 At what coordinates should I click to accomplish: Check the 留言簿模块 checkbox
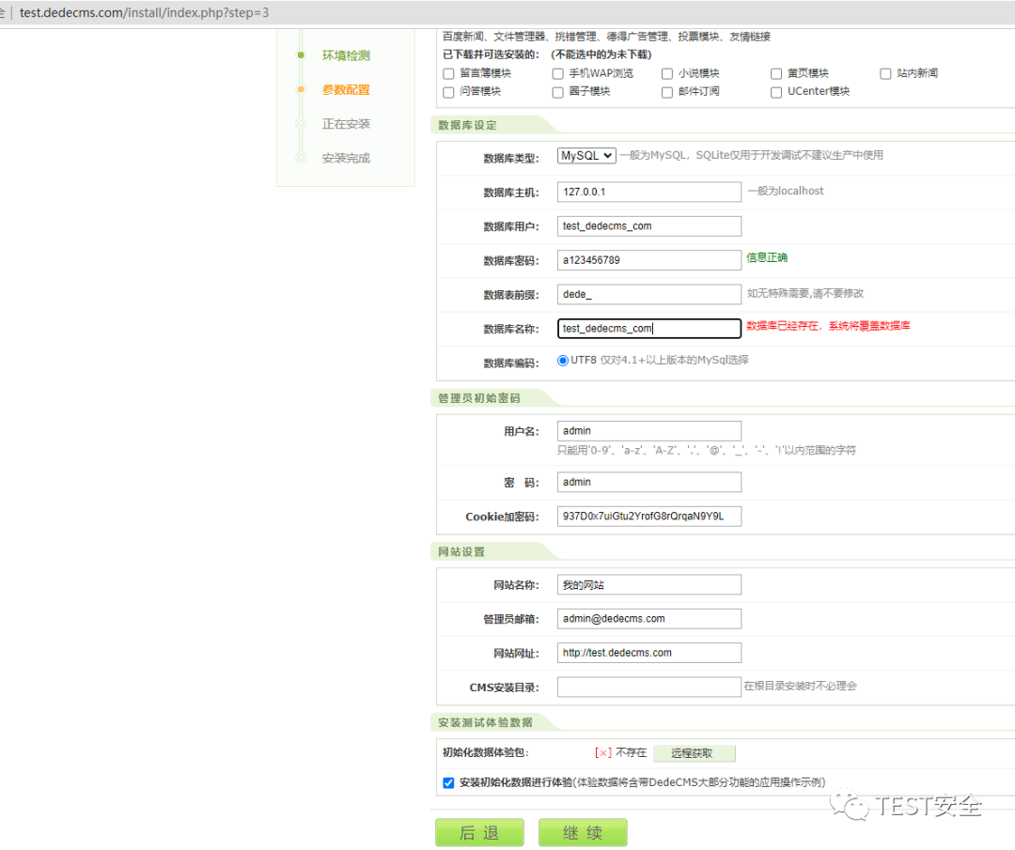(x=448, y=74)
